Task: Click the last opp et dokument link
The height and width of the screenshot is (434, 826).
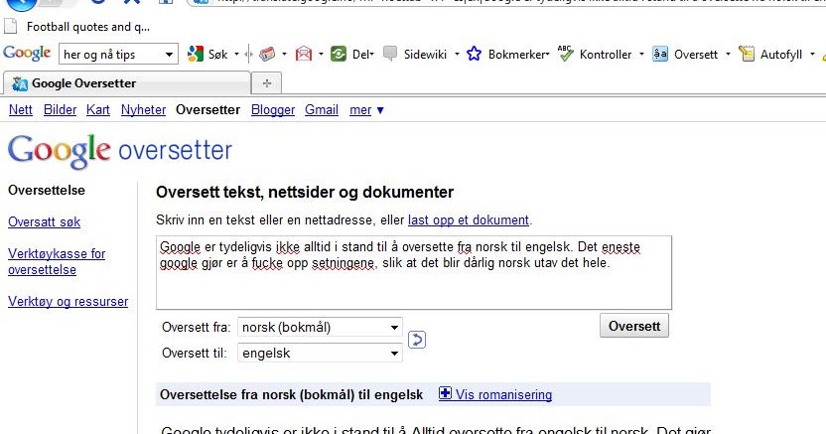Action: pyautogui.click(x=469, y=219)
